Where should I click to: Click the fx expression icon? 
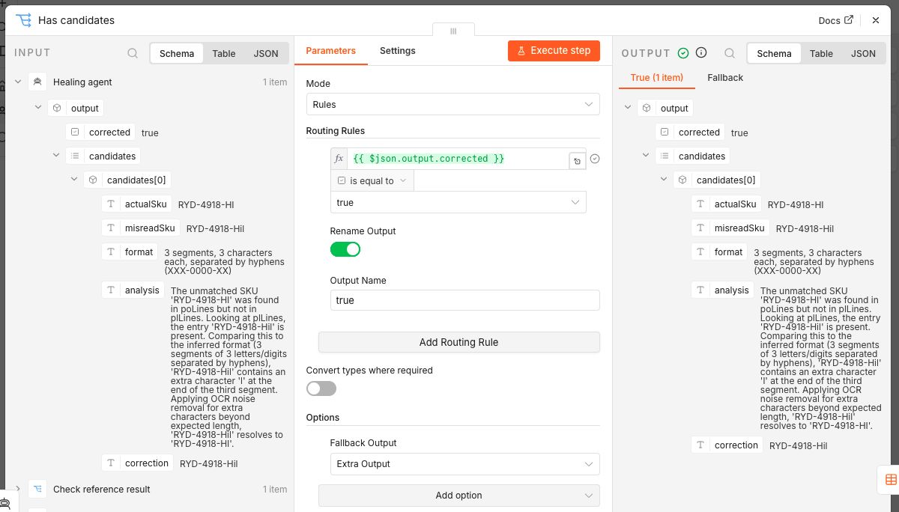pyautogui.click(x=339, y=159)
